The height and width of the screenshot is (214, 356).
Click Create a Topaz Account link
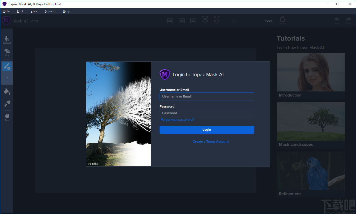click(x=211, y=142)
